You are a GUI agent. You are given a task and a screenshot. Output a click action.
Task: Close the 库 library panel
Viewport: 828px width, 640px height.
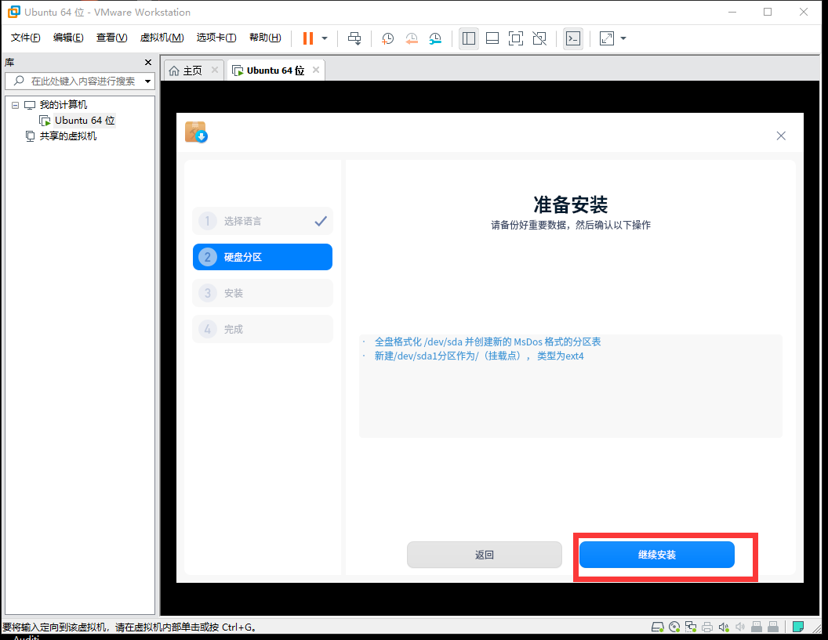point(148,62)
